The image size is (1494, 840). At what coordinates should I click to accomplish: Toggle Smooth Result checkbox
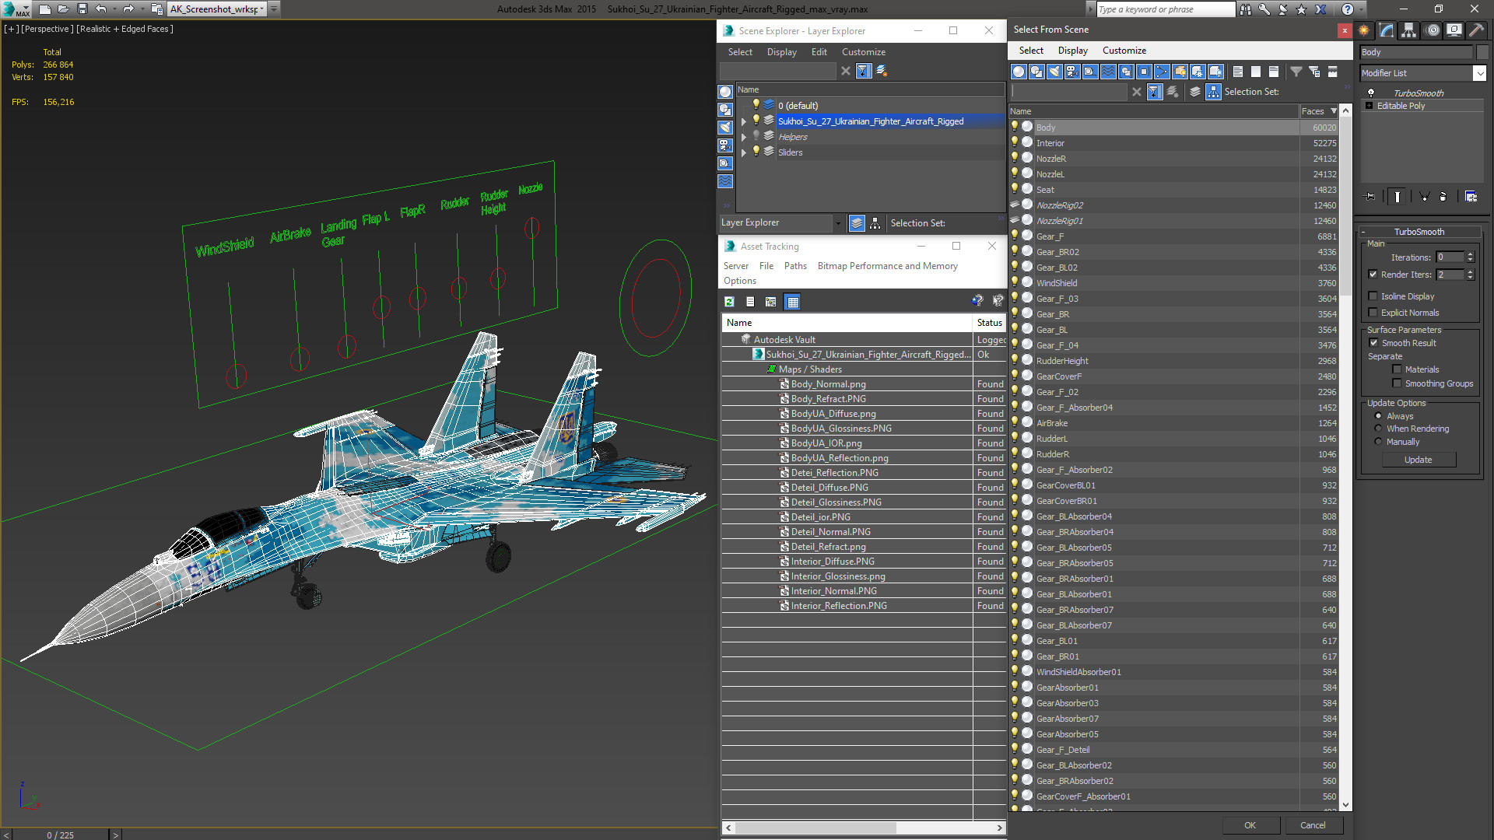click(x=1373, y=343)
